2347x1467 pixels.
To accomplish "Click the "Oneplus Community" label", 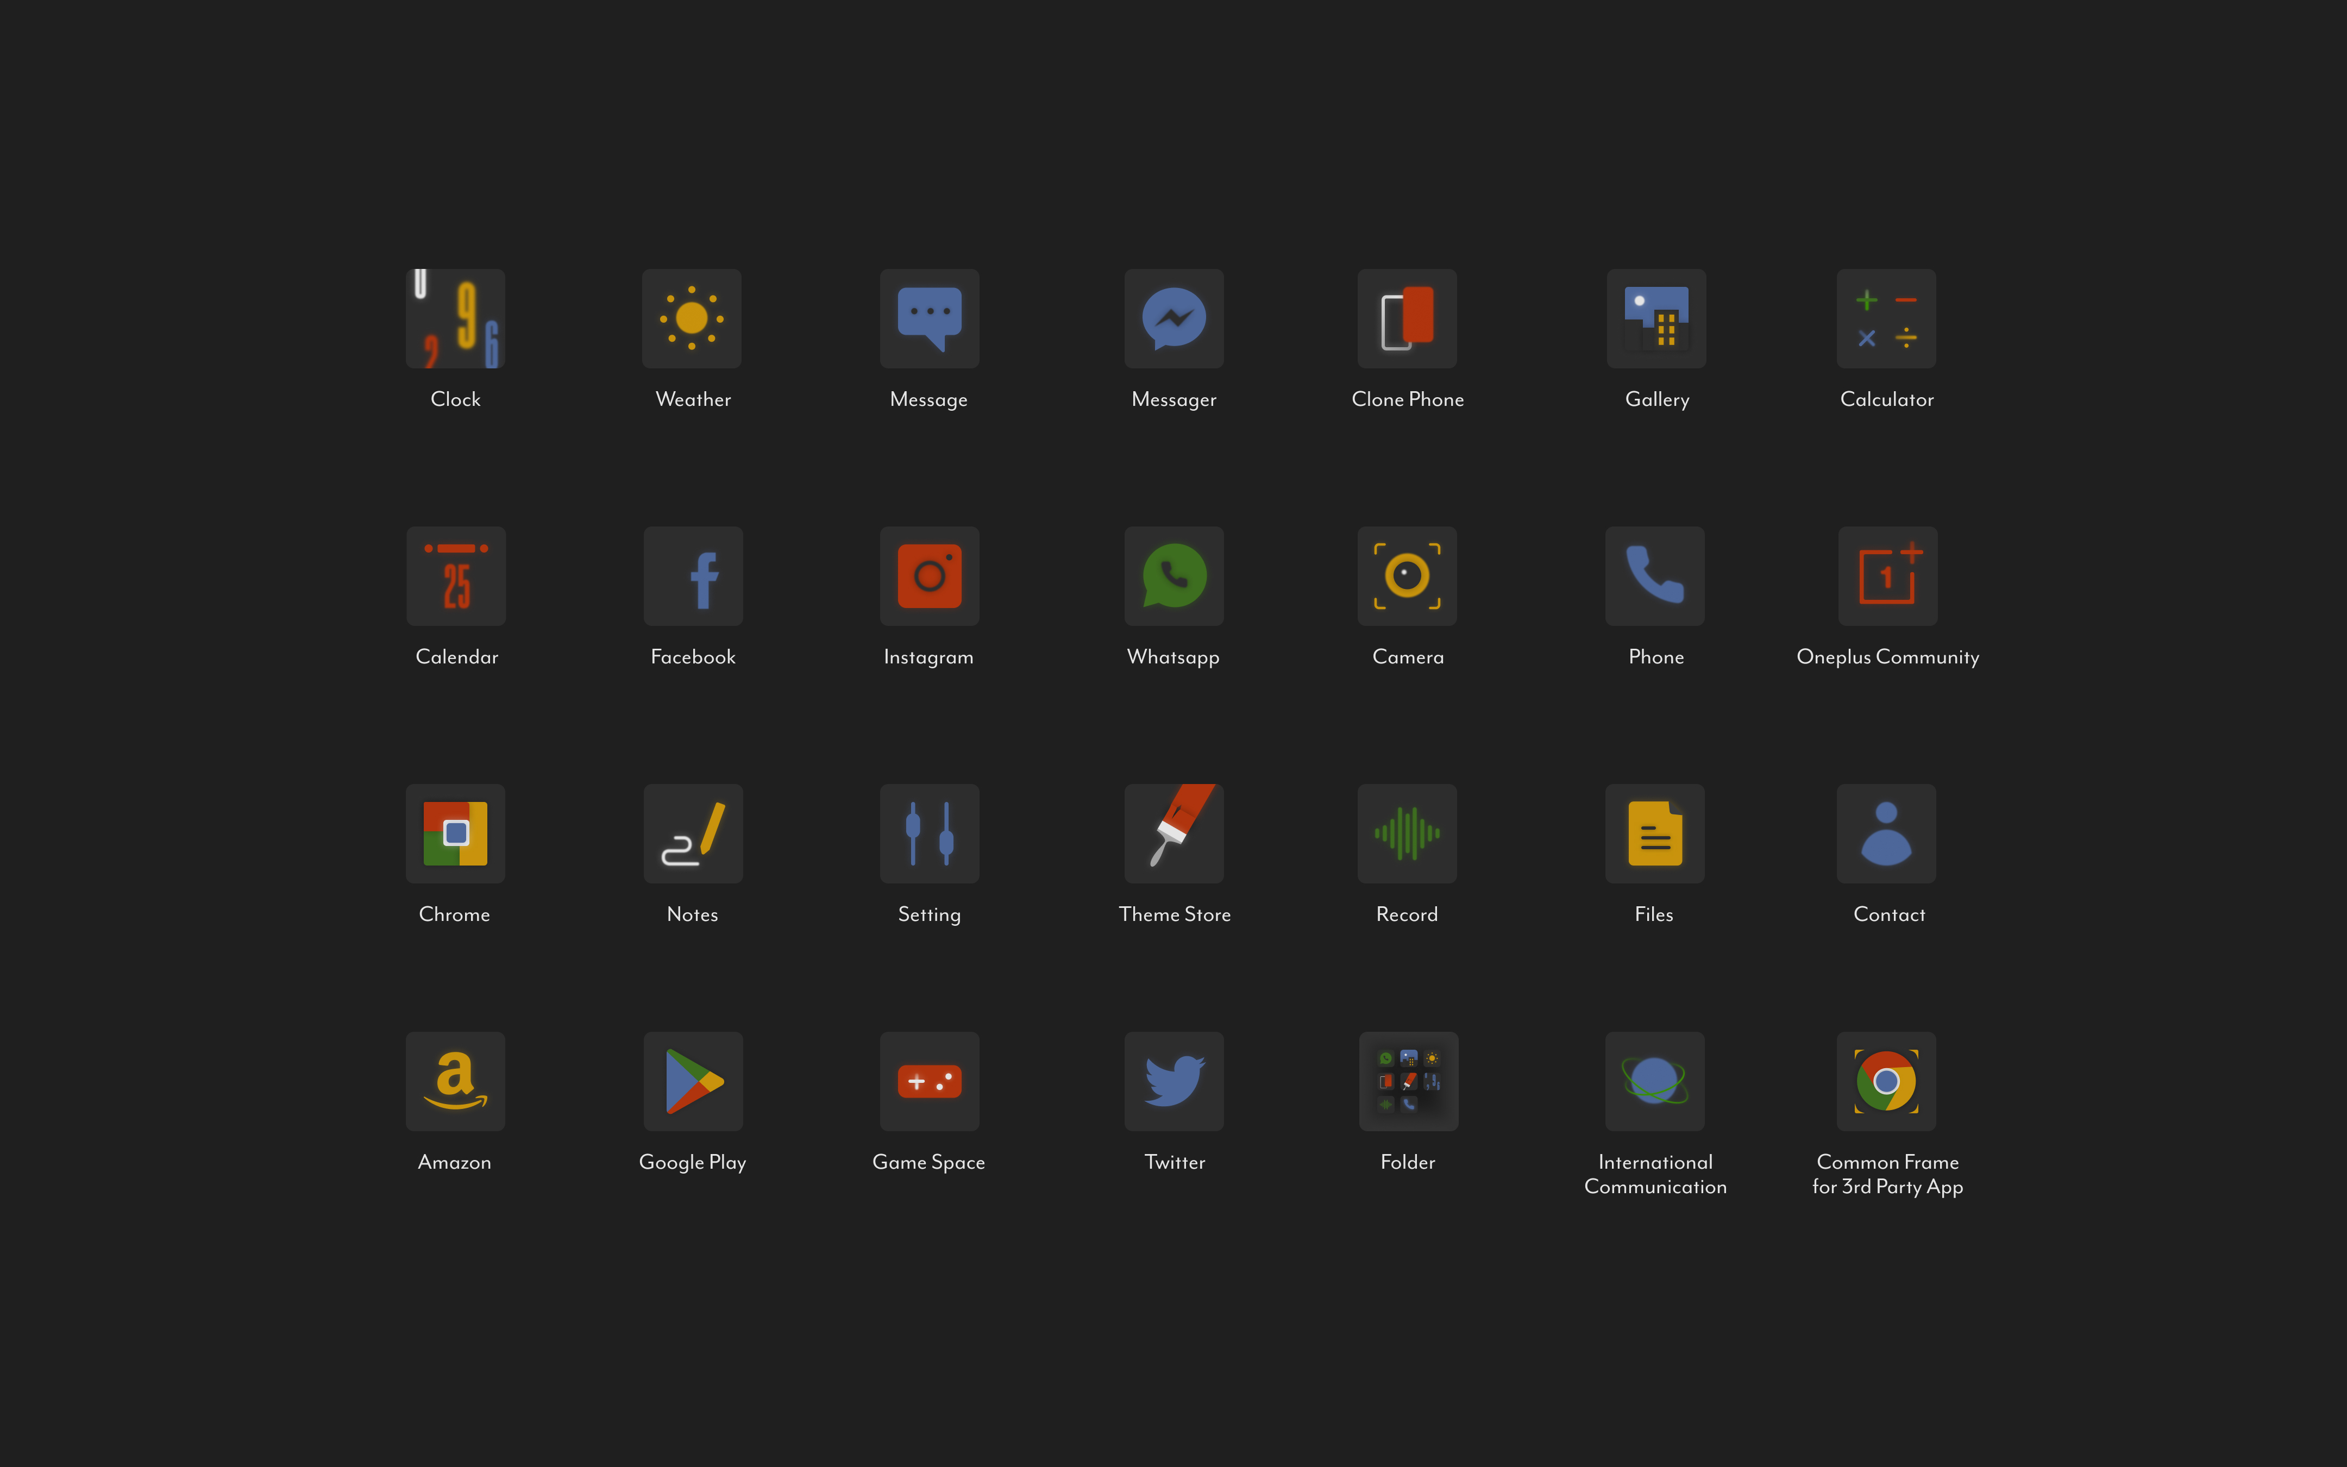I will point(1887,658).
